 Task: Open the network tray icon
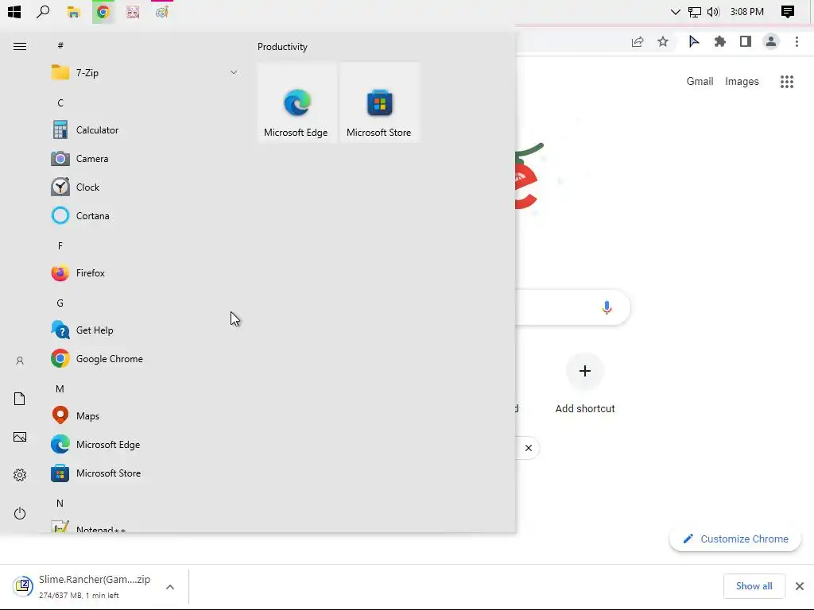pos(694,11)
